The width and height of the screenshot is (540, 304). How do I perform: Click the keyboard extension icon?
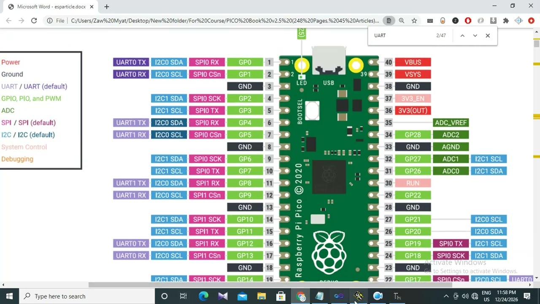pyautogui.click(x=430, y=20)
